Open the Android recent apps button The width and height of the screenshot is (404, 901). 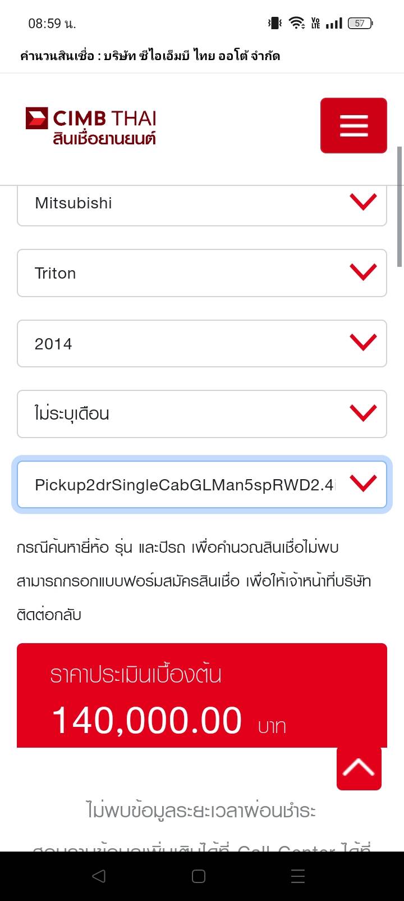pos(298,876)
